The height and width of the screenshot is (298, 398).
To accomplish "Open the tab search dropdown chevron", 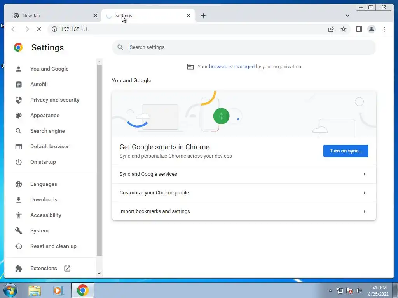I will (347, 16).
